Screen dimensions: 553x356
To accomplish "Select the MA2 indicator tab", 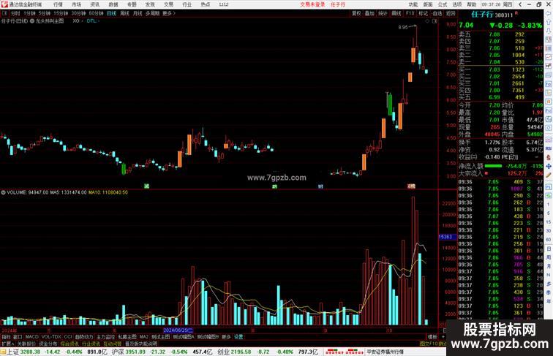I will (x=144, y=337).
